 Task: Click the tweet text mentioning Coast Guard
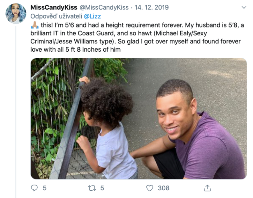point(137,37)
